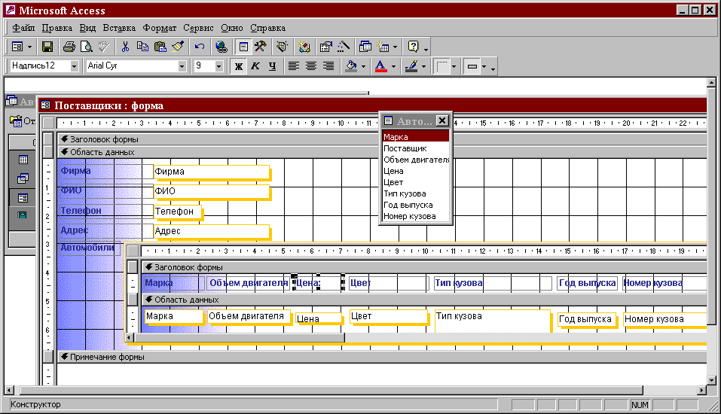
Task: Select the Tables icon in the database window
Action: tap(23, 160)
